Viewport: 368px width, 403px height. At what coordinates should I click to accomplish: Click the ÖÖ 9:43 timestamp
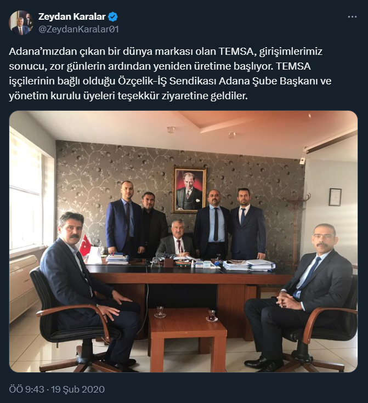[x=27, y=389]
